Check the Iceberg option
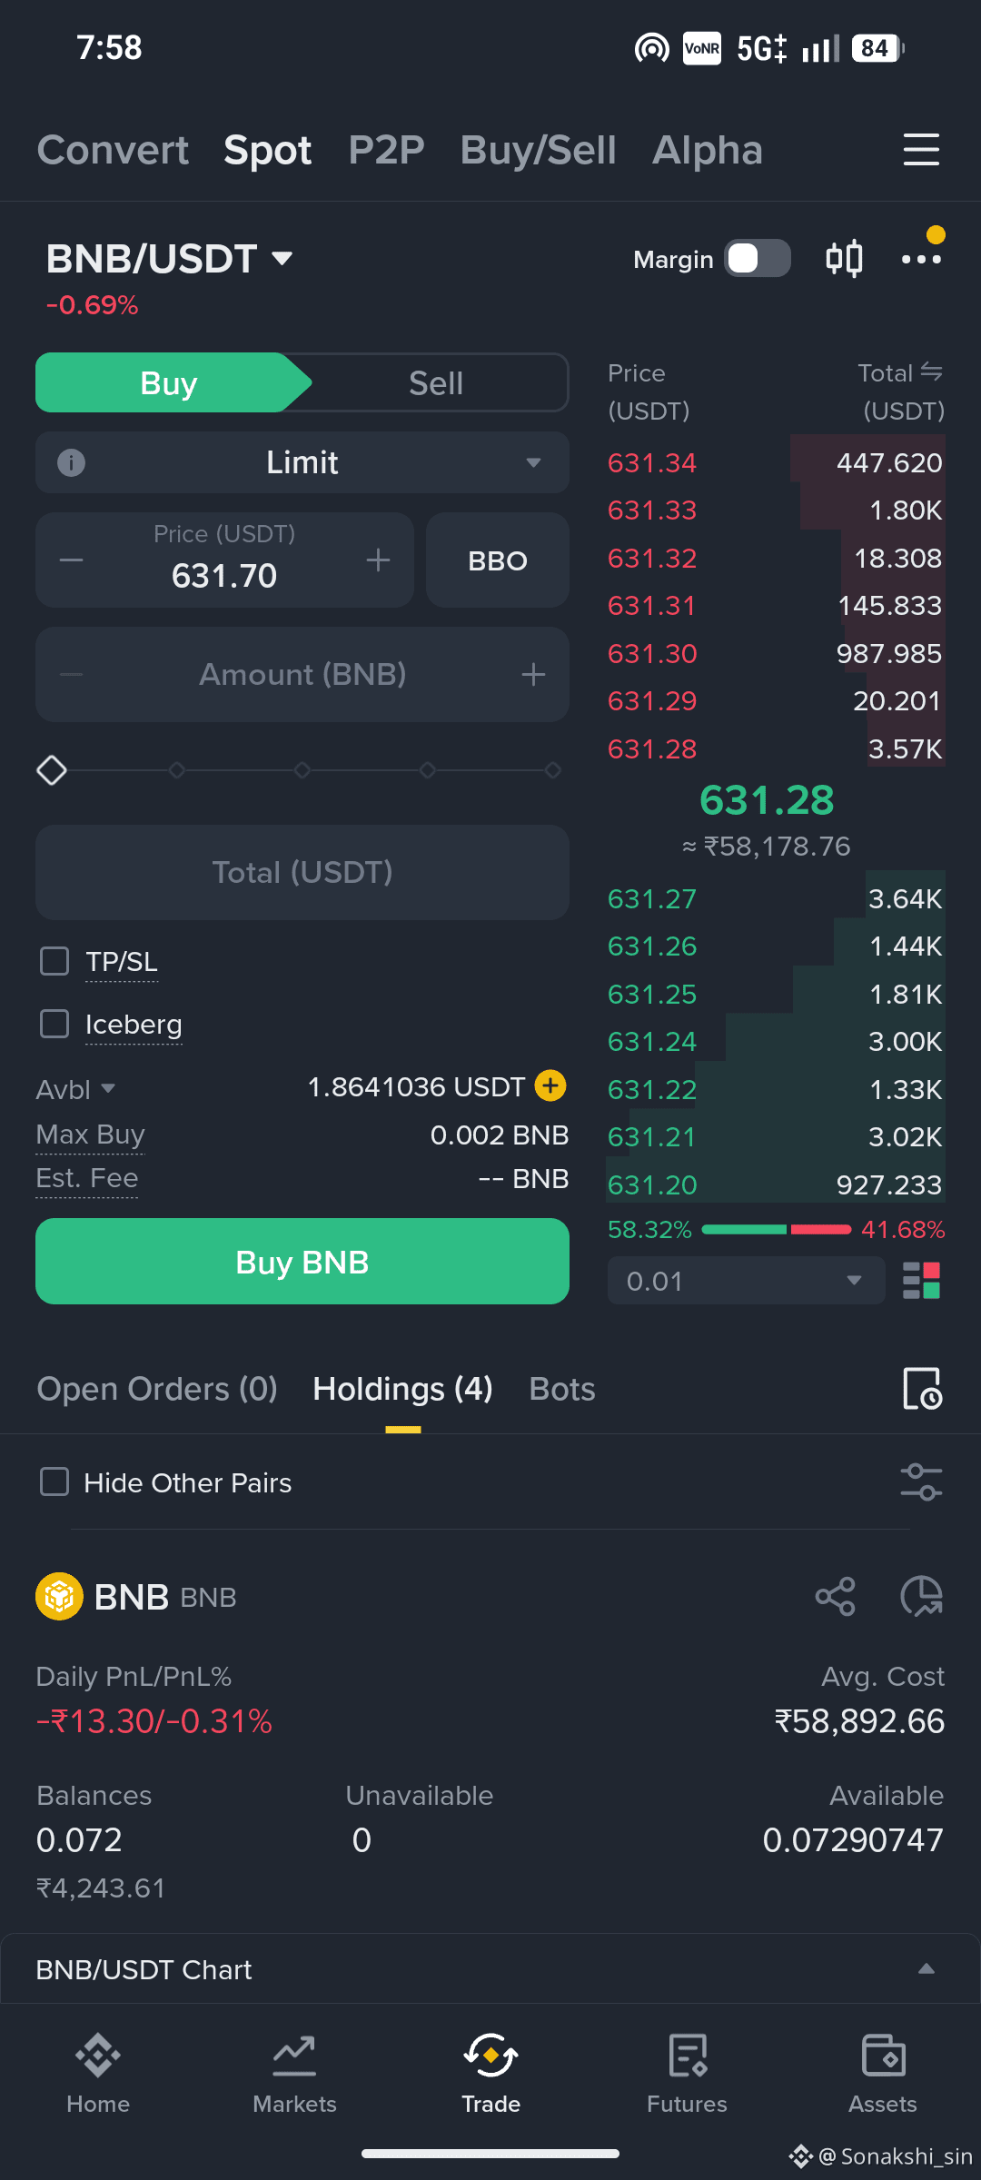The height and width of the screenshot is (2180, 981). tap(54, 1024)
